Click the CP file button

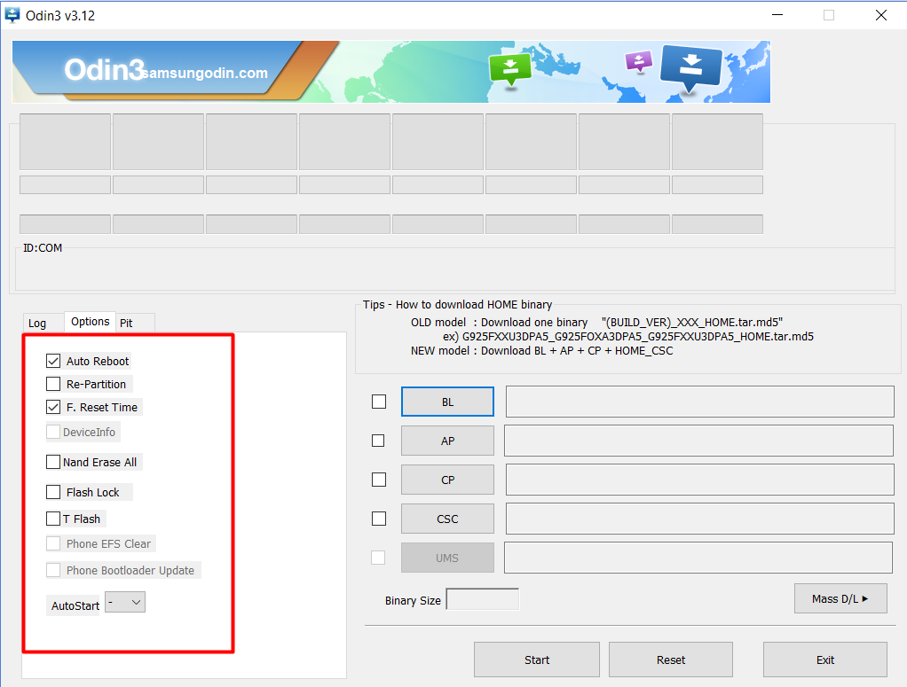tap(447, 480)
